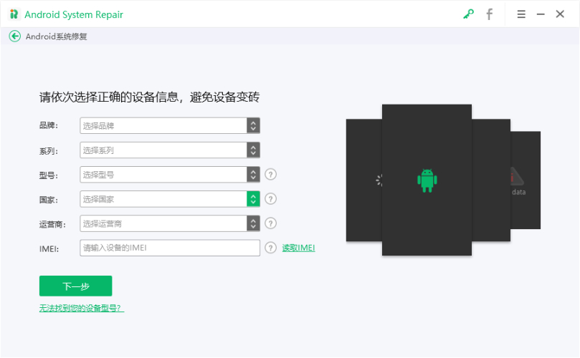Screen dimensions: 580x358
Task: Click the green back arrow icon
Action: (x=15, y=37)
